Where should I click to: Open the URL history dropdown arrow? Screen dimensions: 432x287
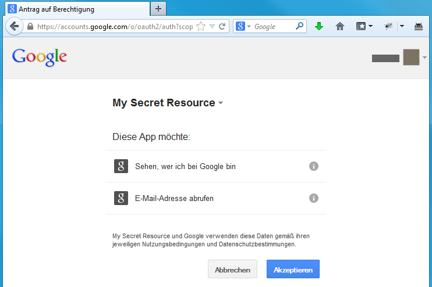[212, 26]
